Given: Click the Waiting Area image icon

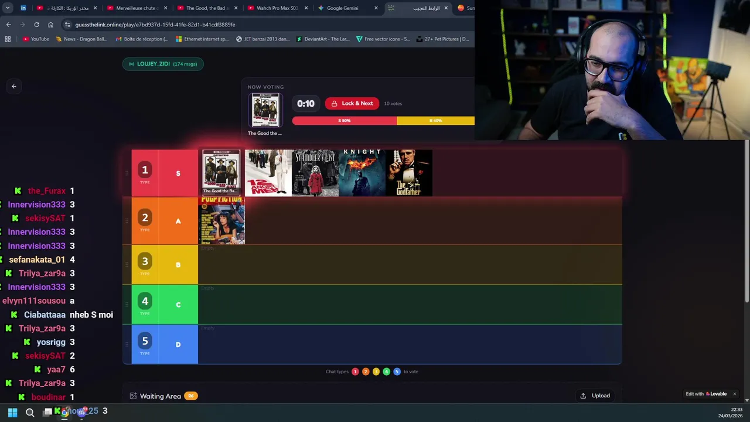Looking at the screenshot, I should point(133,396).
